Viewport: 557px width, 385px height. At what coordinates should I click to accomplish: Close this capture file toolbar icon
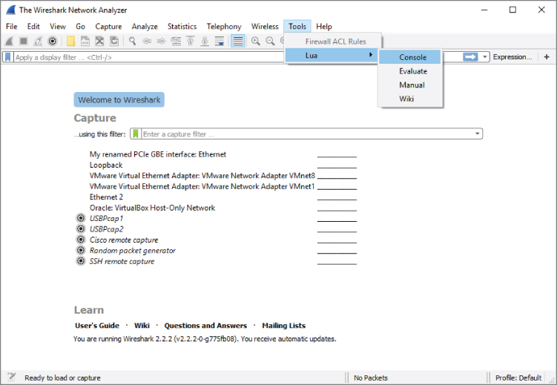pyautogui.click(x=99, y=42)
